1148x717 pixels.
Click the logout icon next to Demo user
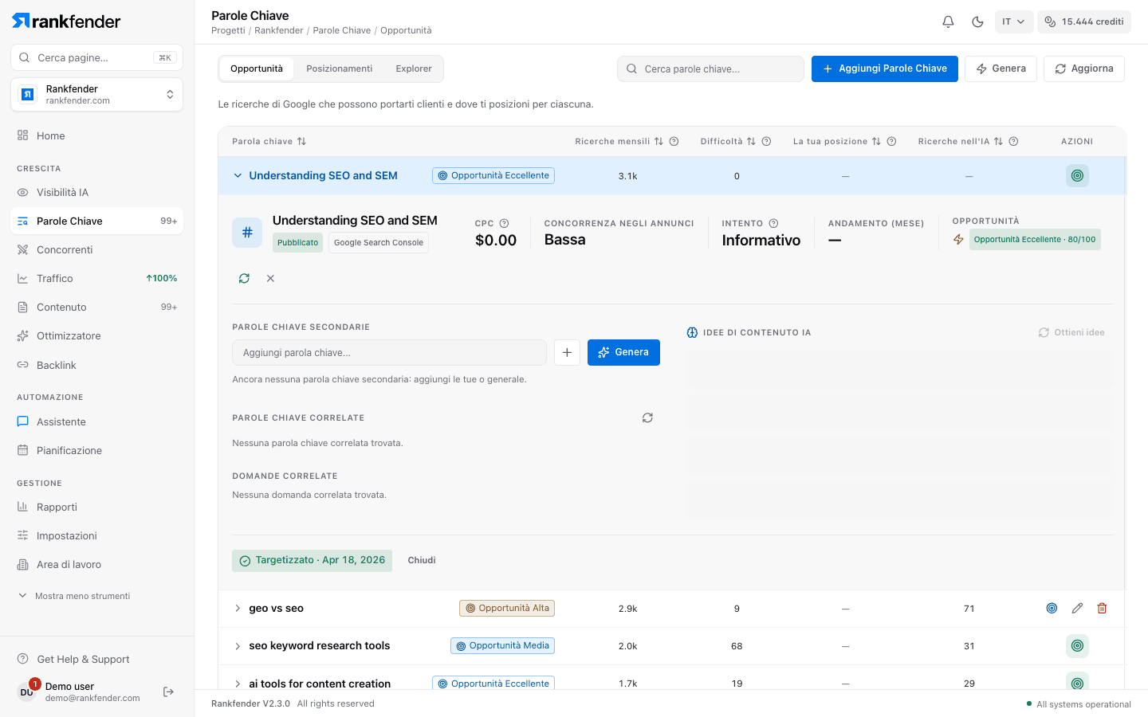click(168, 692)
